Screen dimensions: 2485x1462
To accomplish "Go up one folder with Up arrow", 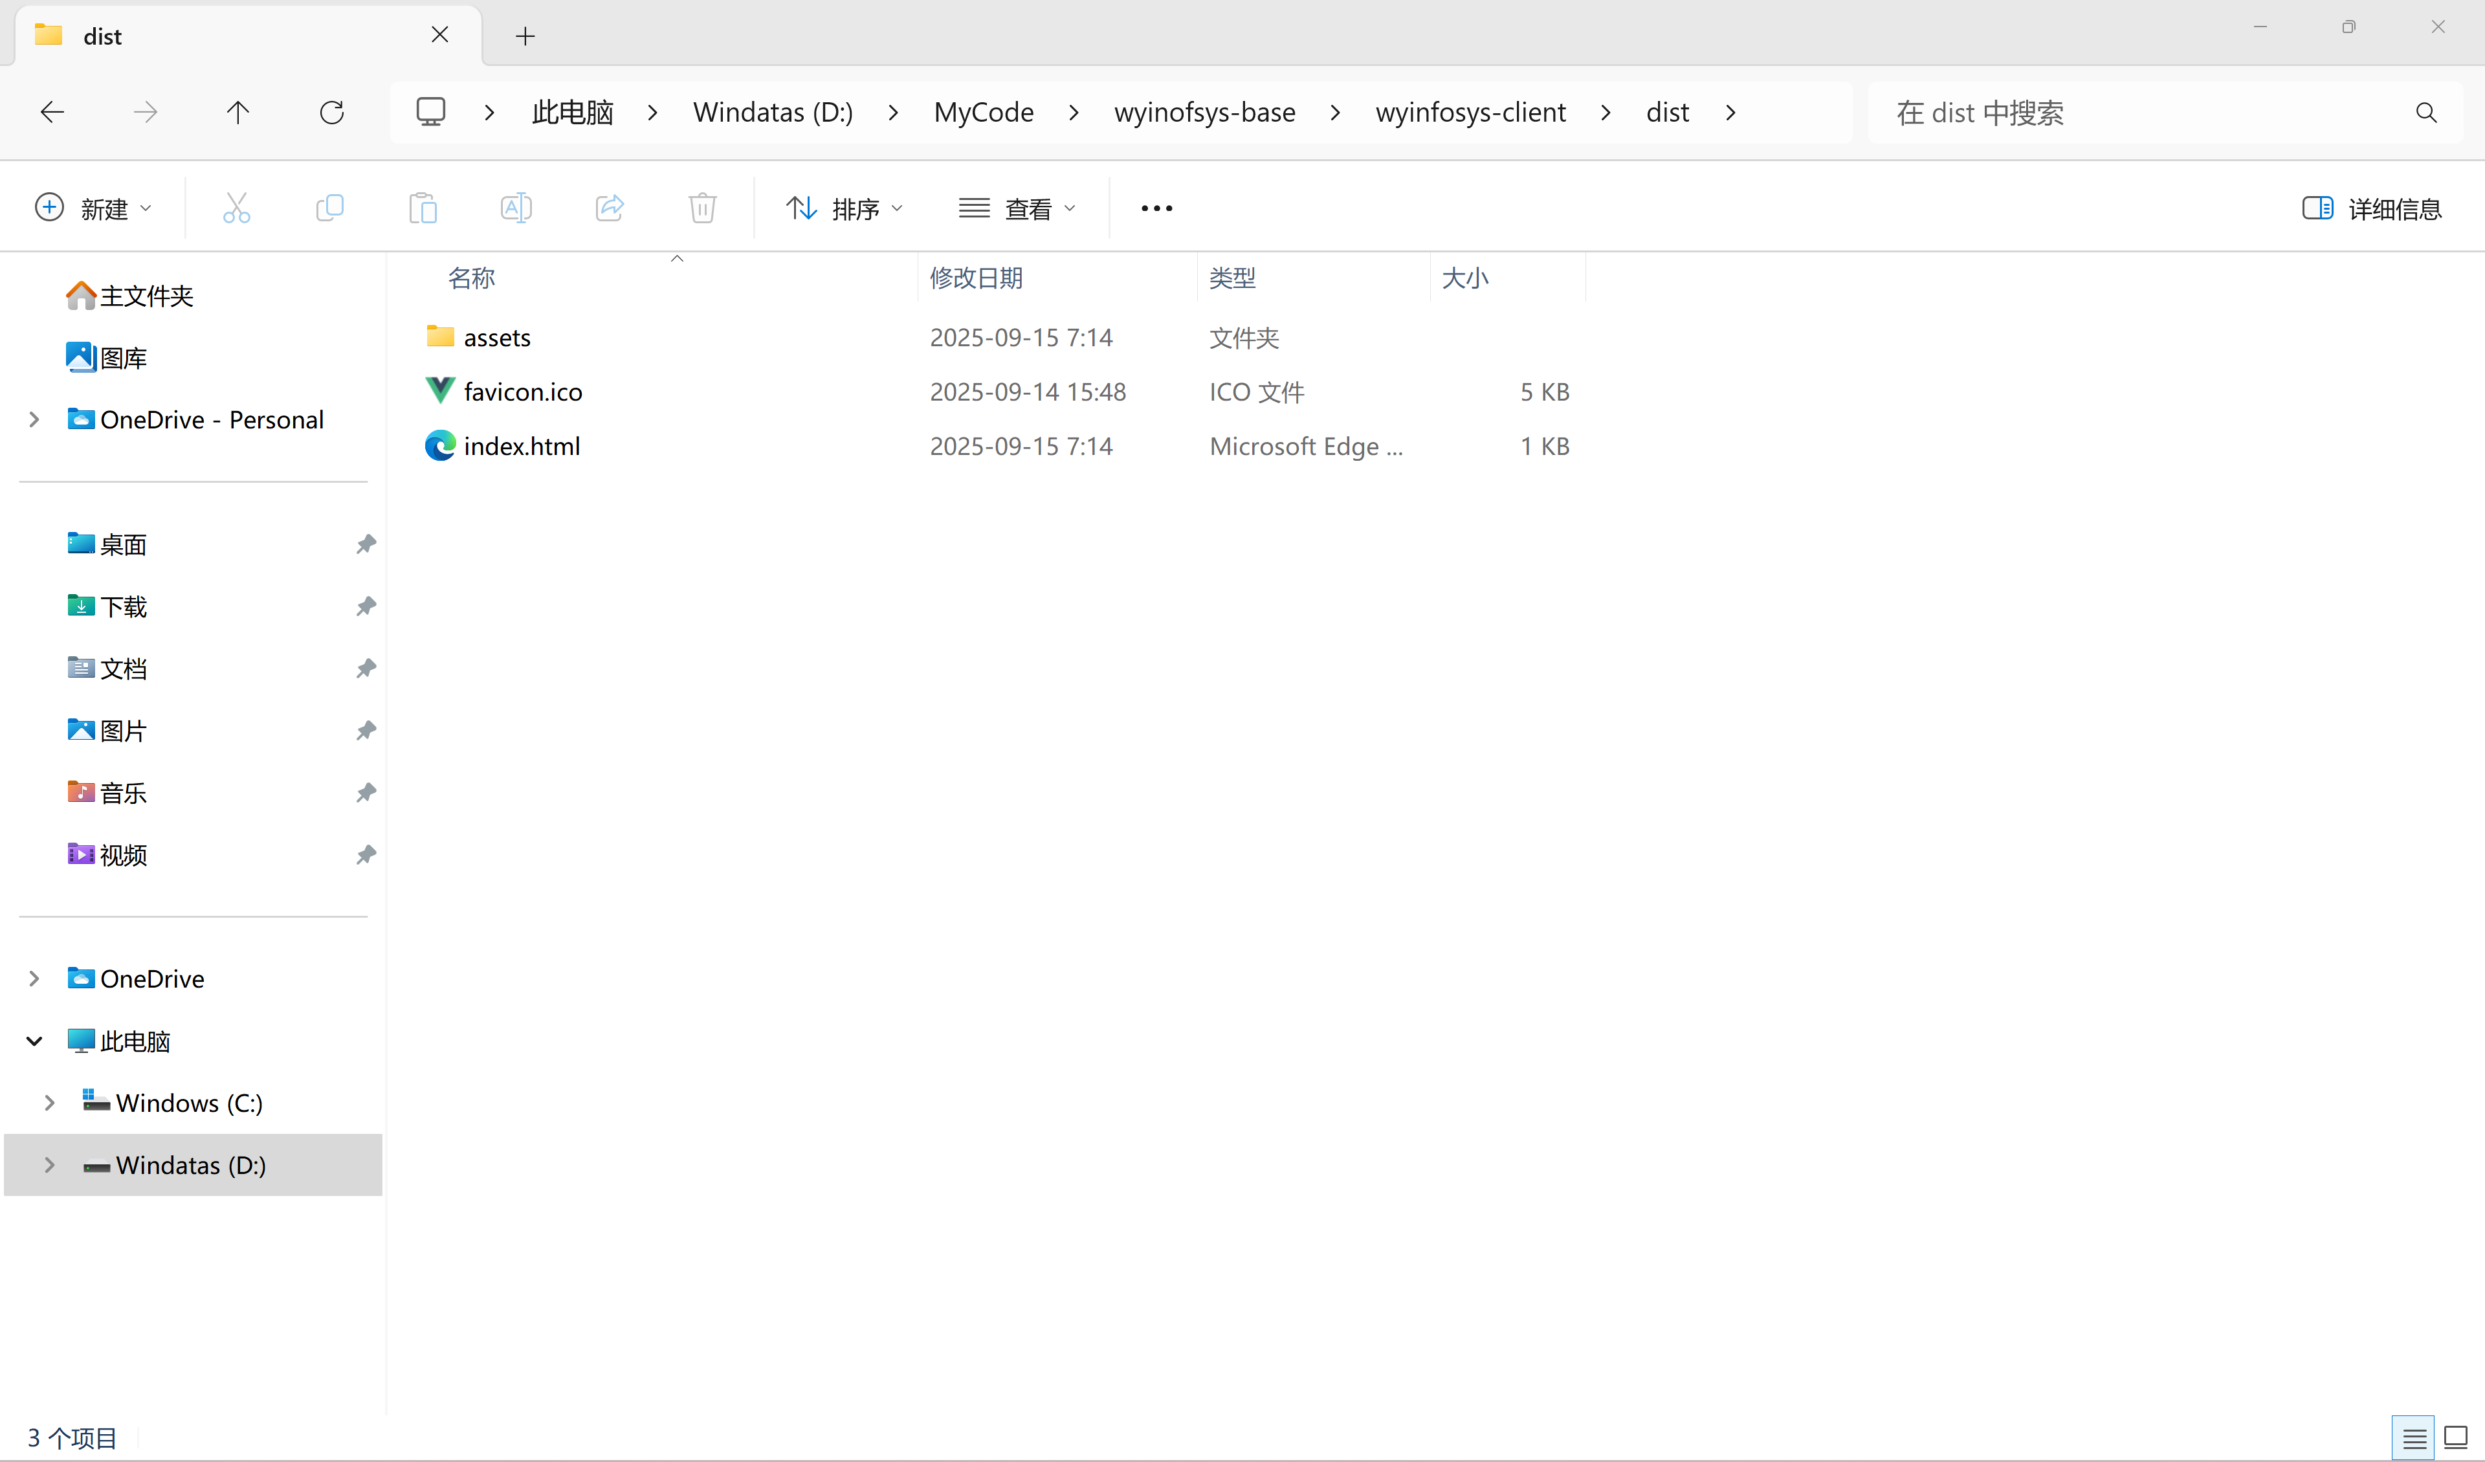I will point(237,113).
